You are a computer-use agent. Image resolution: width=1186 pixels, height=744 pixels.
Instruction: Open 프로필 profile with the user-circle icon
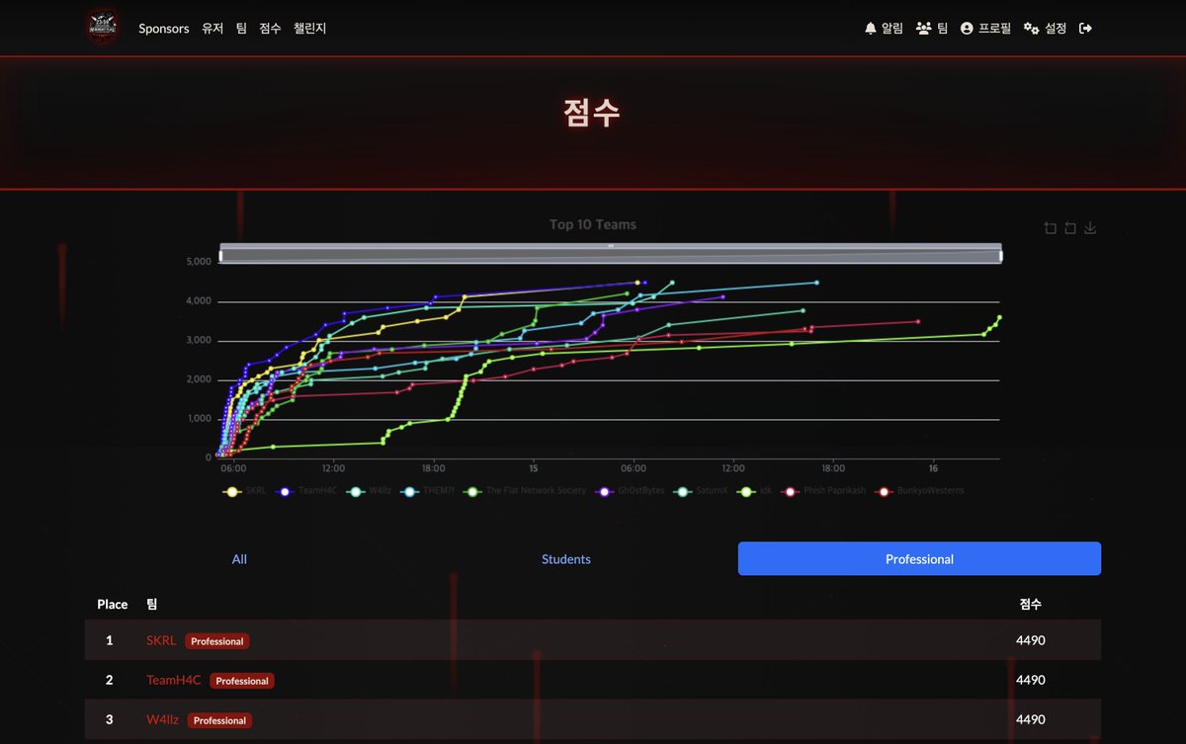(985, 29)
